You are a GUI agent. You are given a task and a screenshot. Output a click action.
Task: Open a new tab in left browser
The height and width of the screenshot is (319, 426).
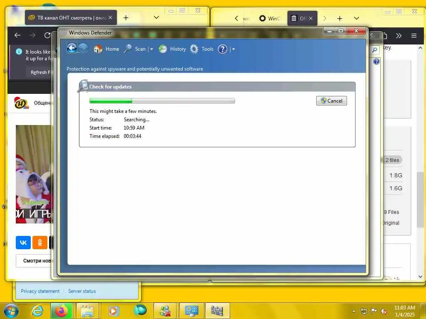coord(126,17)
